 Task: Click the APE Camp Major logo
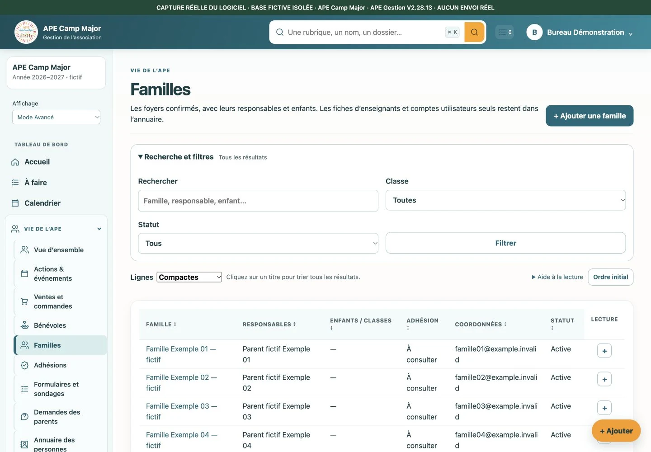(x=26, y=32)
